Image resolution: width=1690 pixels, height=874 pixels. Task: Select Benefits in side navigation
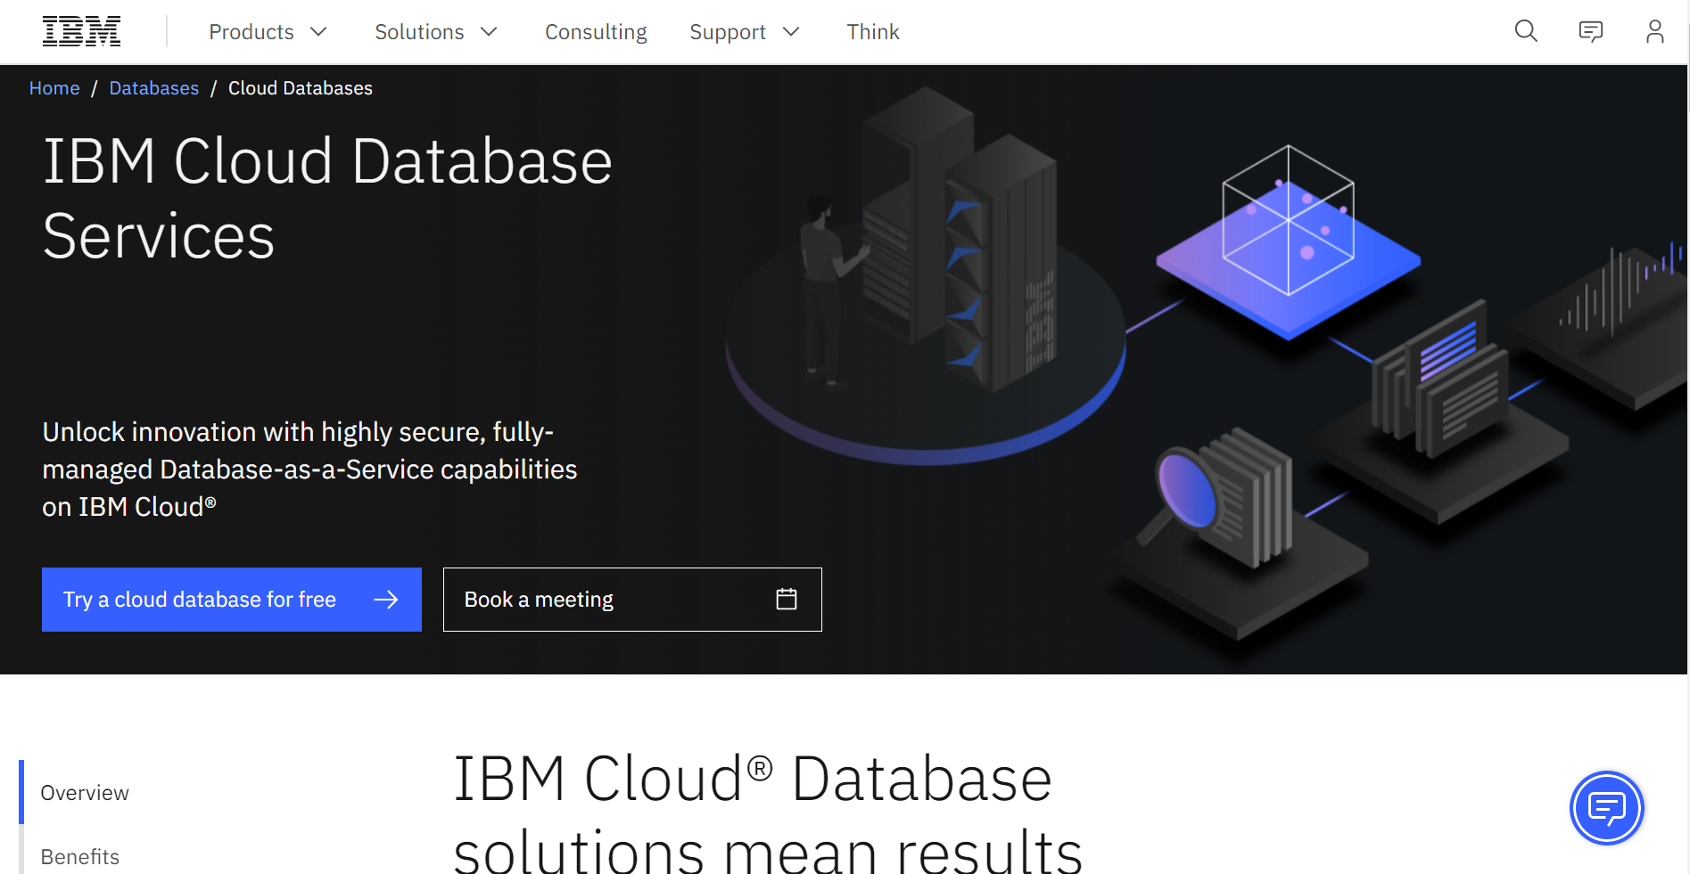tap(80, 857)
